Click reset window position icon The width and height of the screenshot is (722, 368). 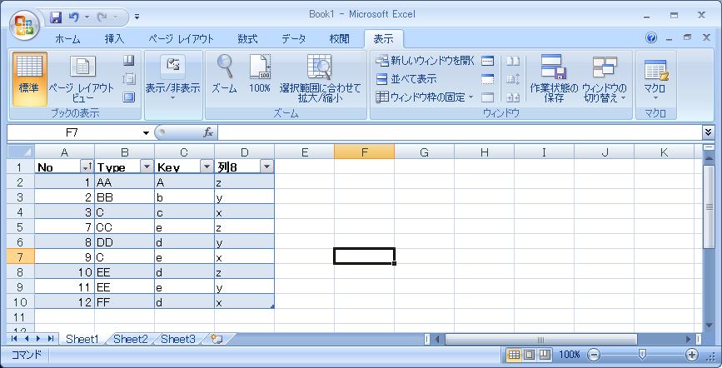coord(513,97)
